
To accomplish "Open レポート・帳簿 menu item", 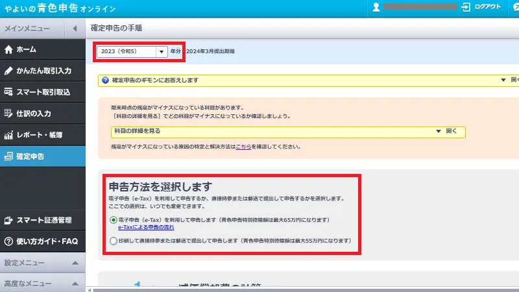I will [43, 135].
